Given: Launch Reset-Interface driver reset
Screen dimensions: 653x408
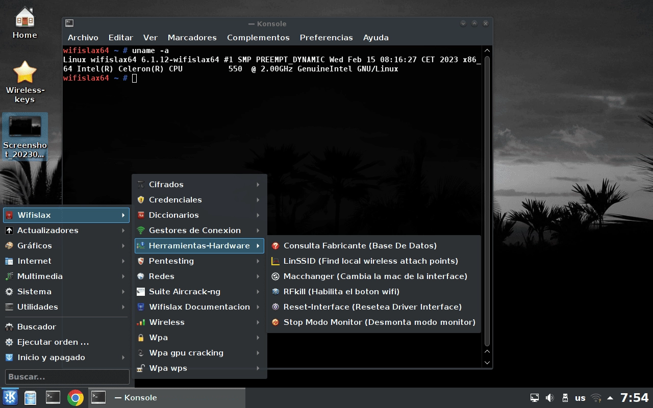Looking at the screenshot, I should coord(374,307).
